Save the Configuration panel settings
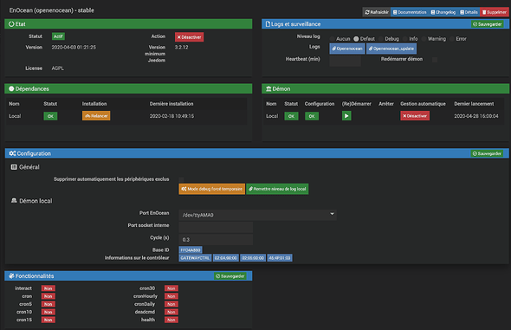This screenshot has height=330, width=511. coord(487,153)
